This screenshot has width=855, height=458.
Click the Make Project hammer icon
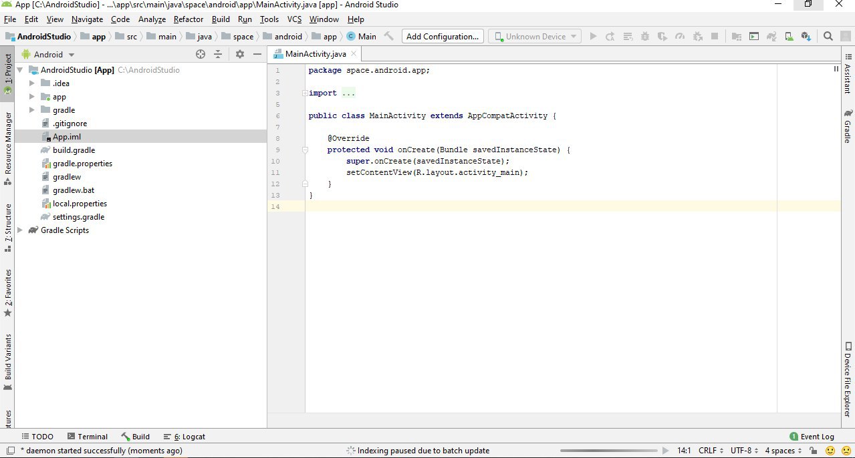pyautogui.click(x=388, y=37)
